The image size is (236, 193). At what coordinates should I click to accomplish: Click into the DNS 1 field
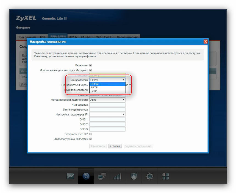107,119
